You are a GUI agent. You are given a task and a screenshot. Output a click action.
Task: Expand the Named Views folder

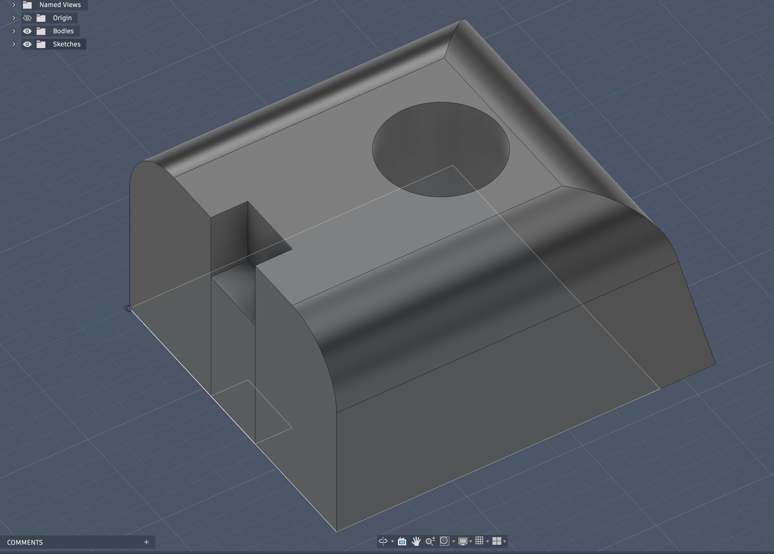click(x=14, y=5)
